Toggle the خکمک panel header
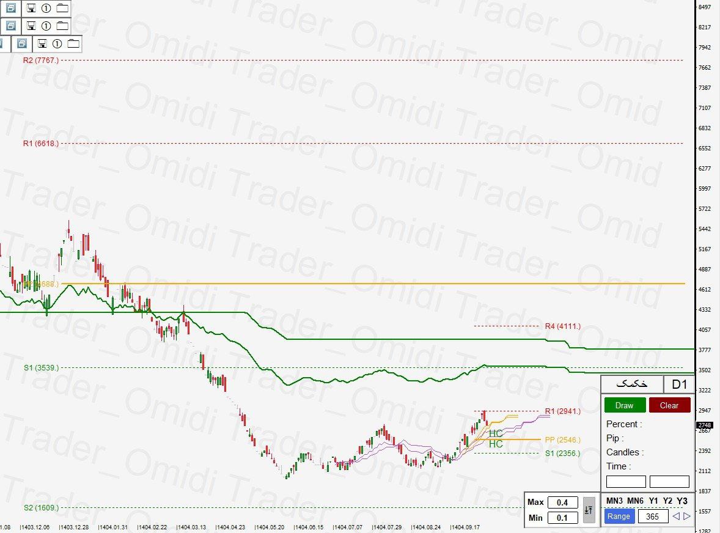Image resolution: width=720 pixels, height=533 pixels. (631, 384)
